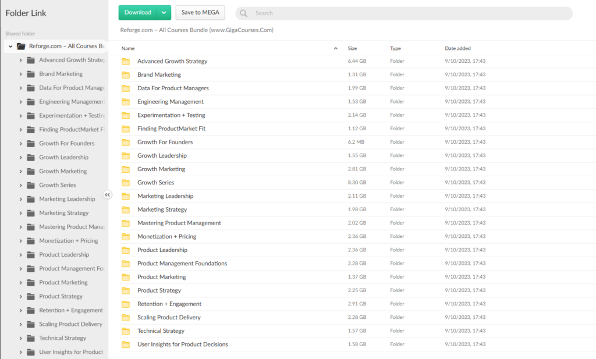
Task: Click the Save to MEGA button
Action: 200,12
